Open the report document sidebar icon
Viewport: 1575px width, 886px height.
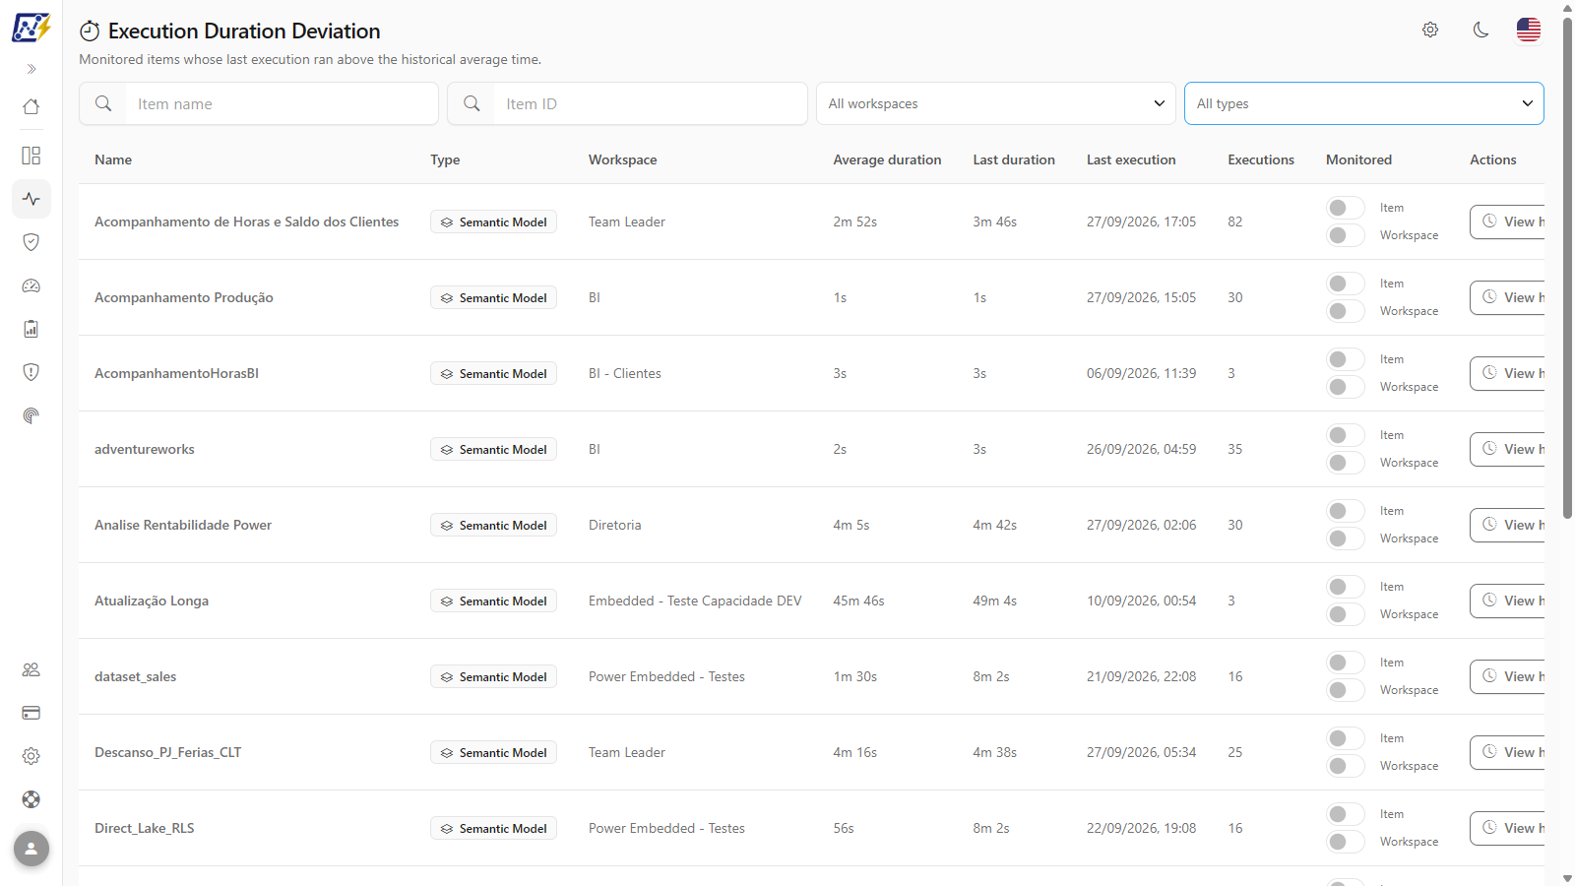coord(31,329)
